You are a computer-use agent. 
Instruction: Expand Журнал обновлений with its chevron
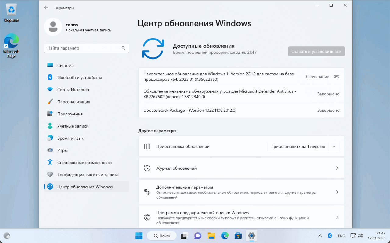click(x=337, y=168)
